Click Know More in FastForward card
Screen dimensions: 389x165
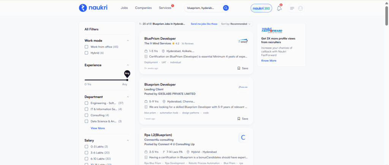(x=269, y=61)
